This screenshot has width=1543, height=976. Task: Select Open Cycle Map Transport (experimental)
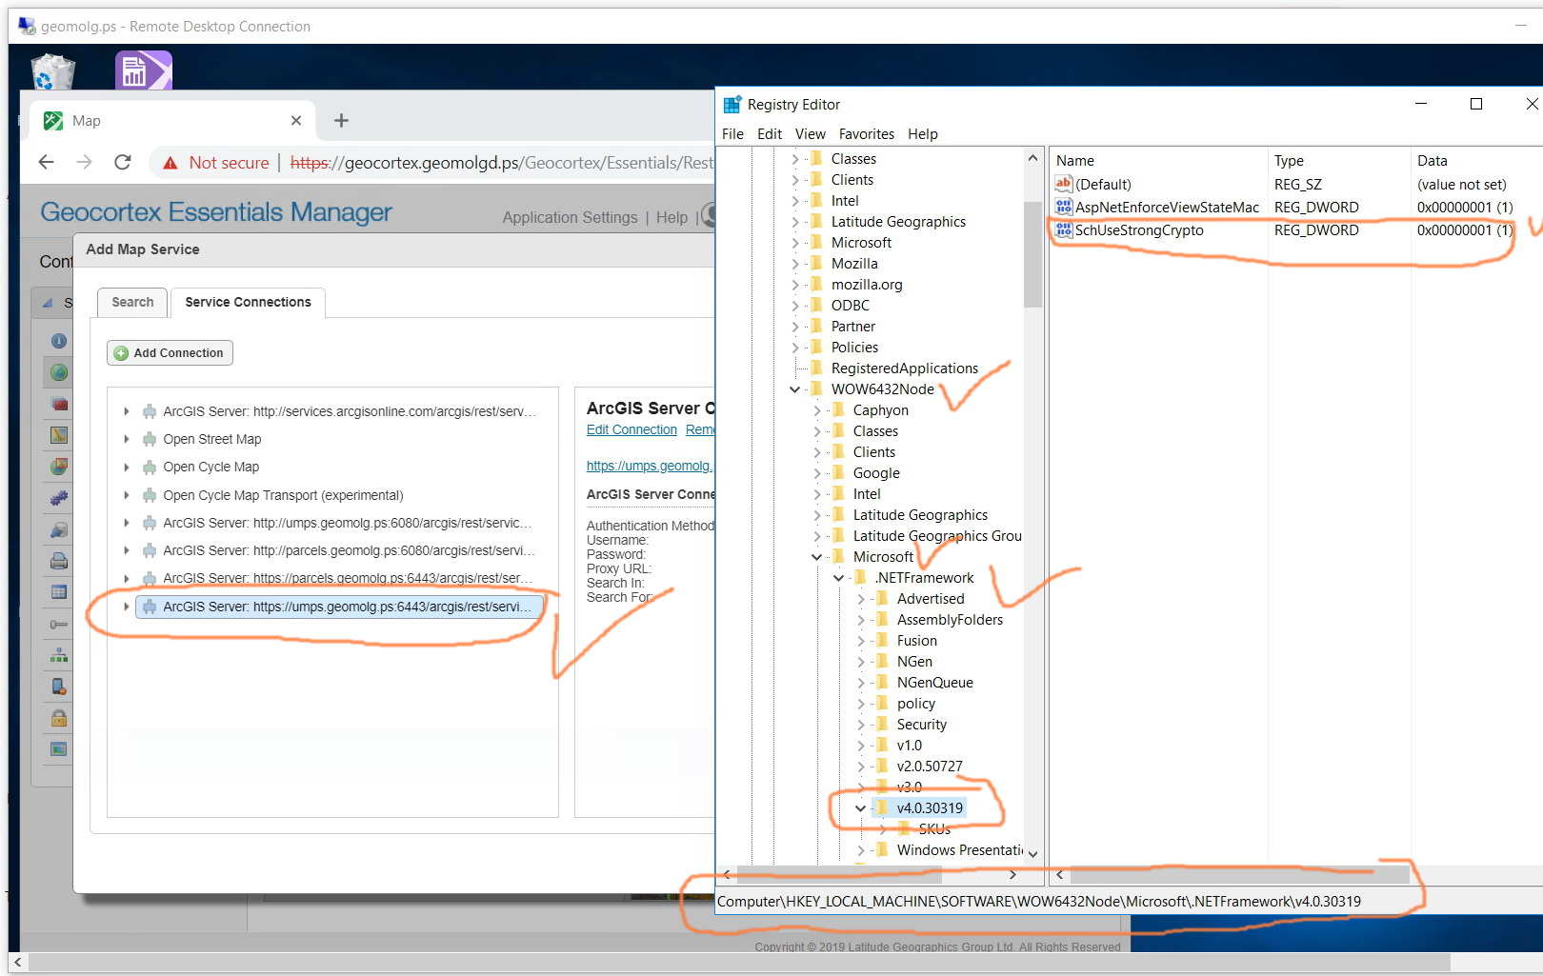coord(283,495)
